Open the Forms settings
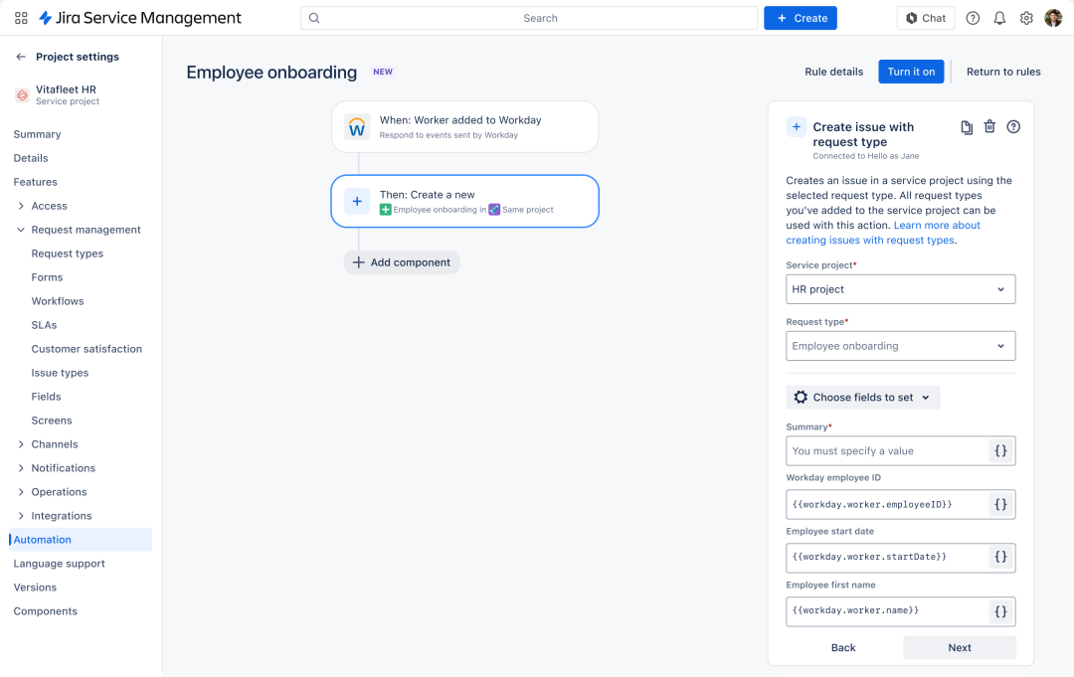Viewport: 1074px width, 677px height. point(47,277)
